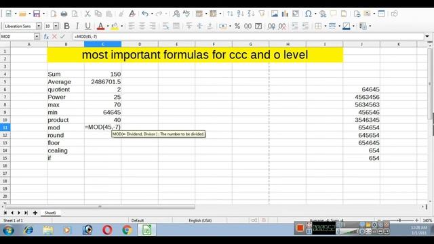Image resolution: width=434 pixels, height=244 pixels.
Task: Insert a chart
Action: tap(285, 14)
